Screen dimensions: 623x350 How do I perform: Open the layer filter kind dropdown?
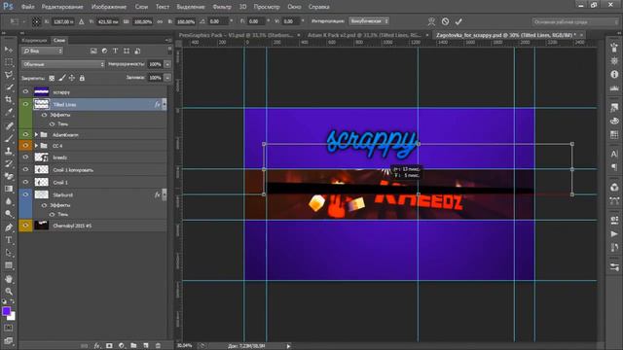coord(42,51)
